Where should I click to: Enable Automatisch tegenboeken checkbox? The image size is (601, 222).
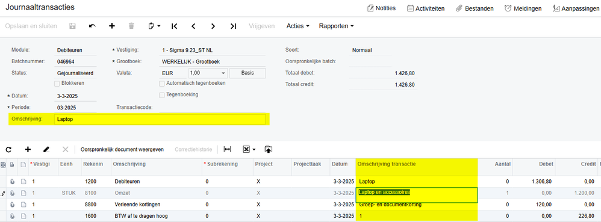click(162, 83)
